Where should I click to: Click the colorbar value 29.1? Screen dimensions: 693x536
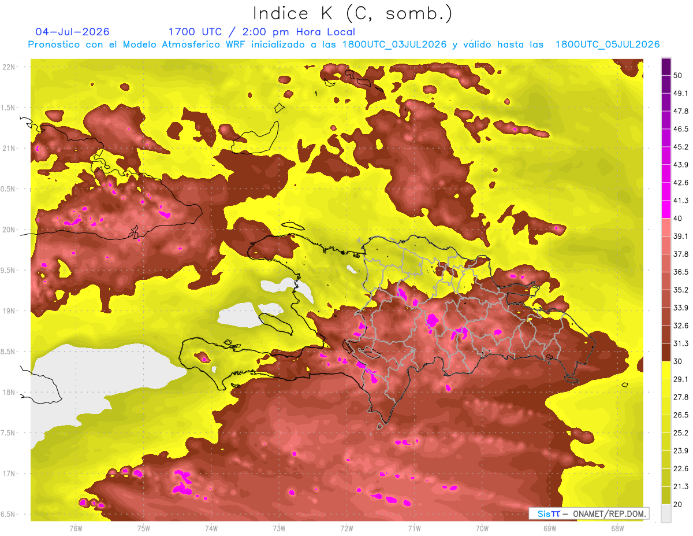point(680,379)
